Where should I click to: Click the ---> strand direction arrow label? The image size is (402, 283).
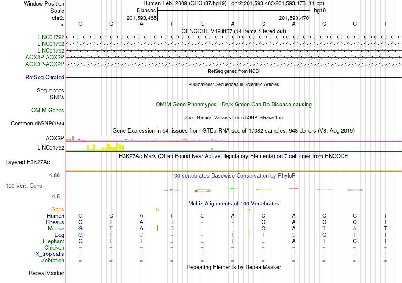point(60,25)
